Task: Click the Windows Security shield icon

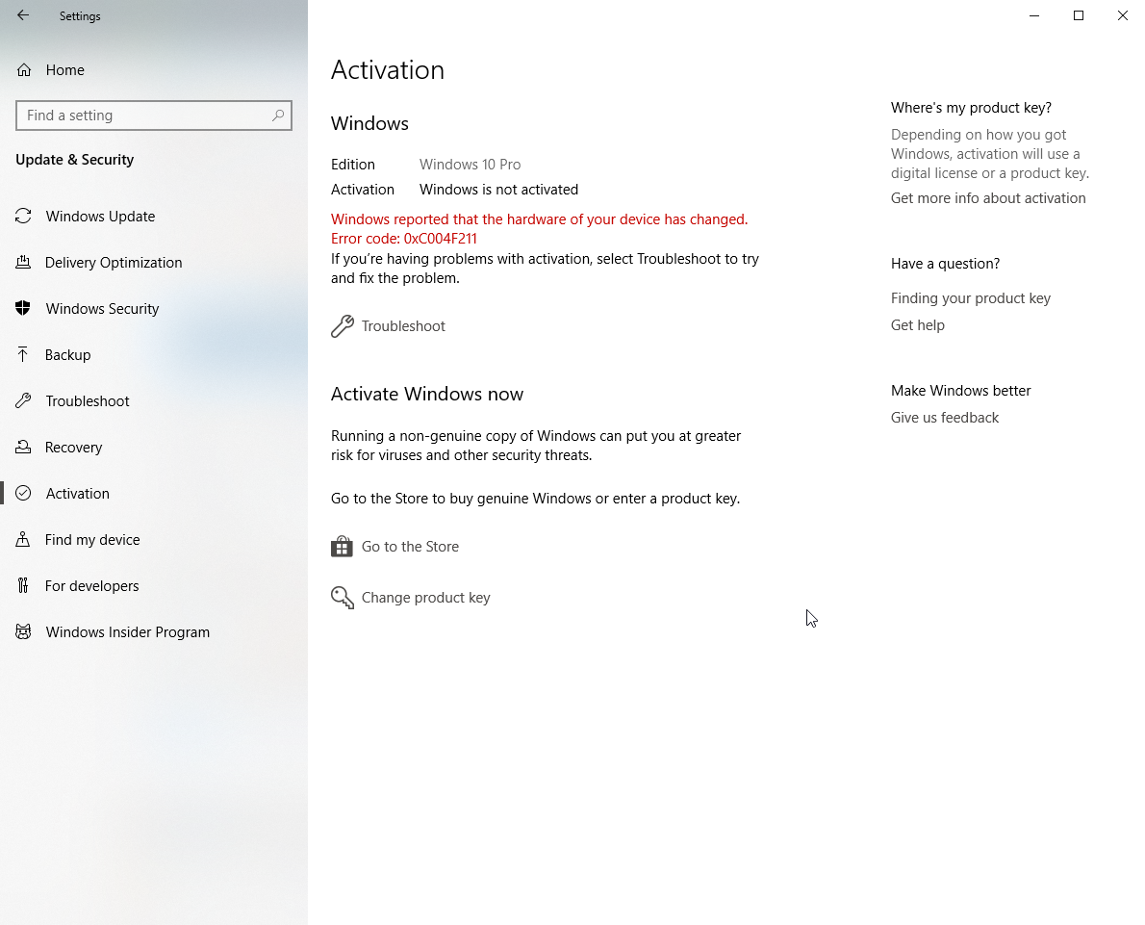Action: tap(23, 308)
